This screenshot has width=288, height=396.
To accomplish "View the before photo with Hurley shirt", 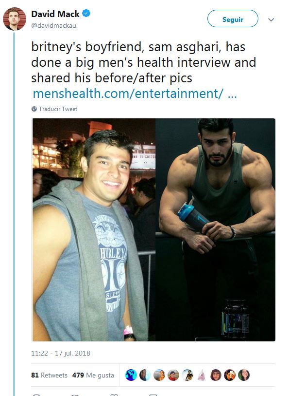I will (x=94, y=229).
